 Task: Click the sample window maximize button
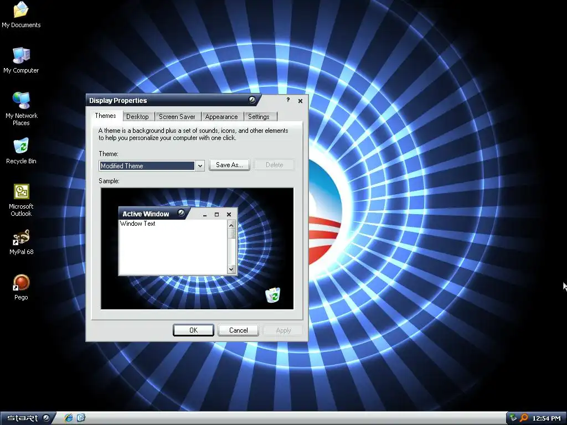(217, 214)
